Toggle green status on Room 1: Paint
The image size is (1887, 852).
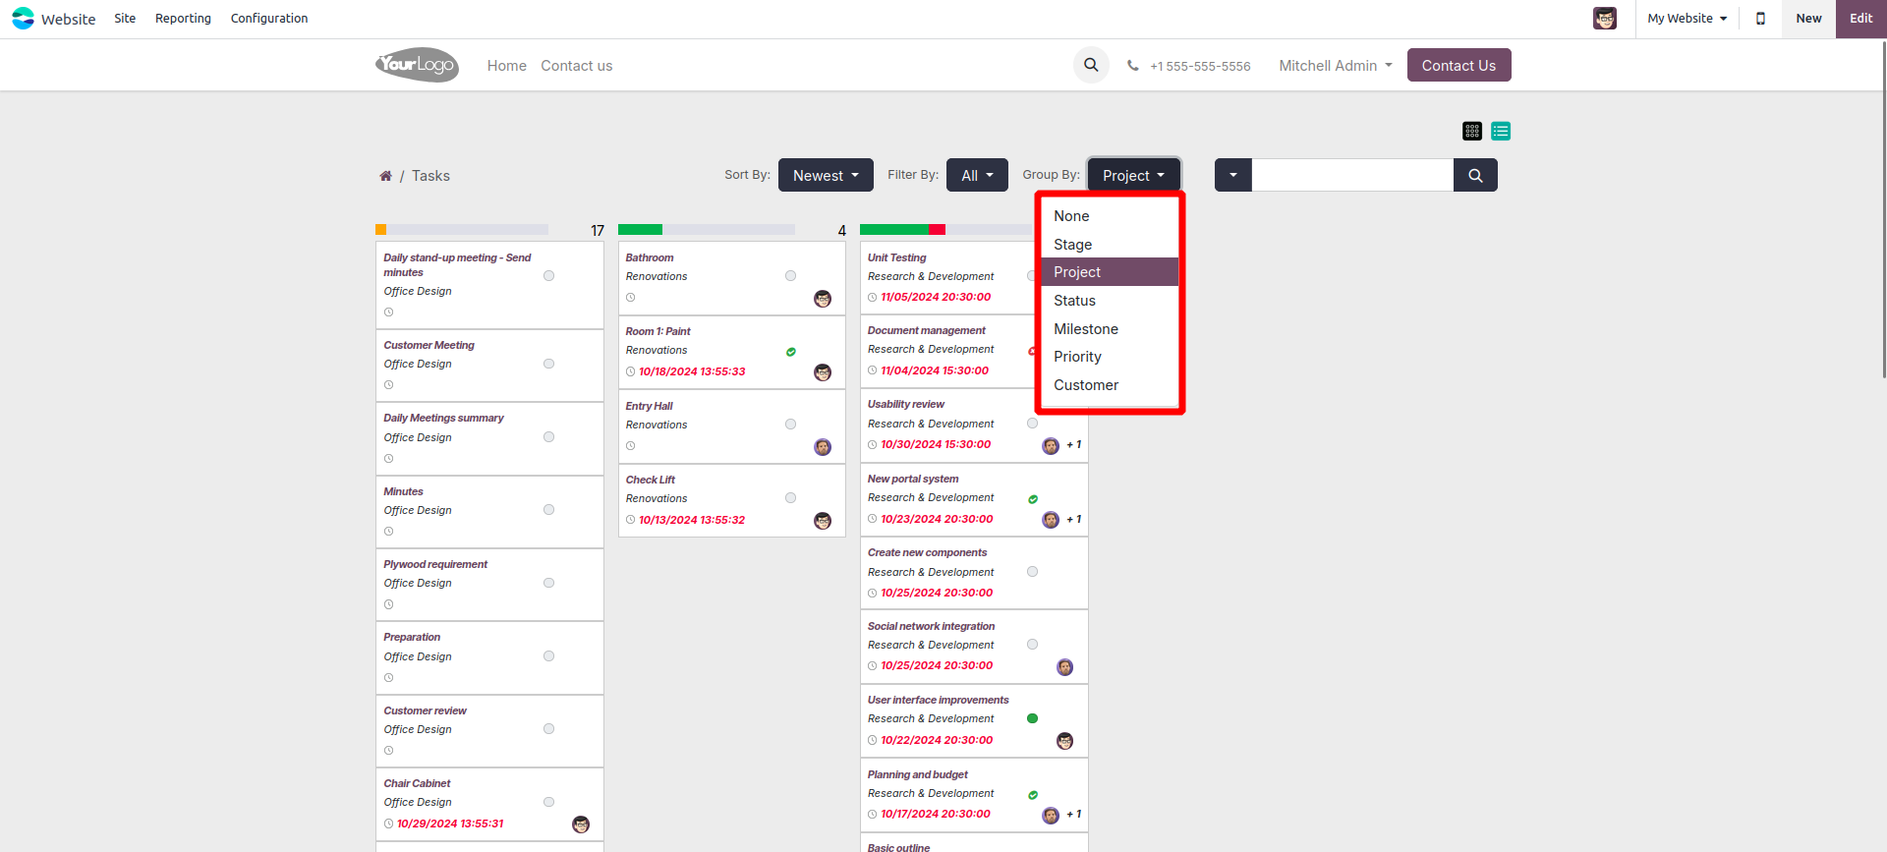[x=791, y=352]
